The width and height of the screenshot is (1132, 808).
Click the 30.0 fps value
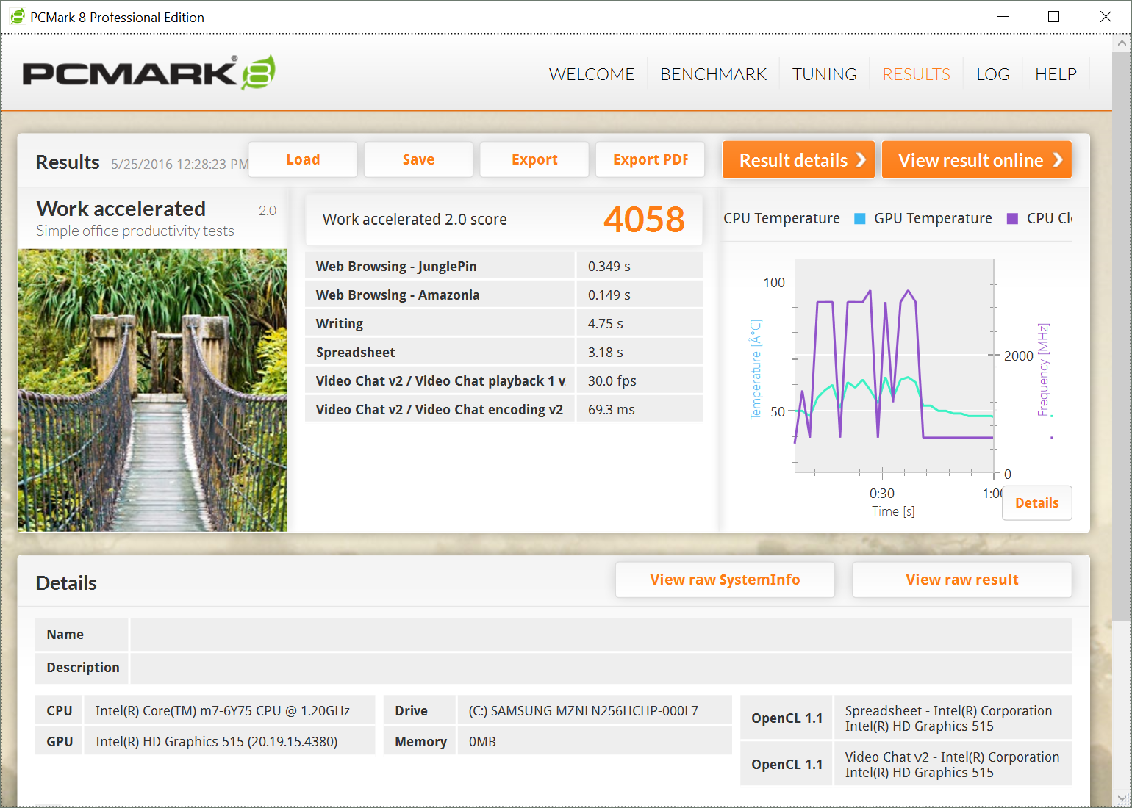[x=612, y=380]
